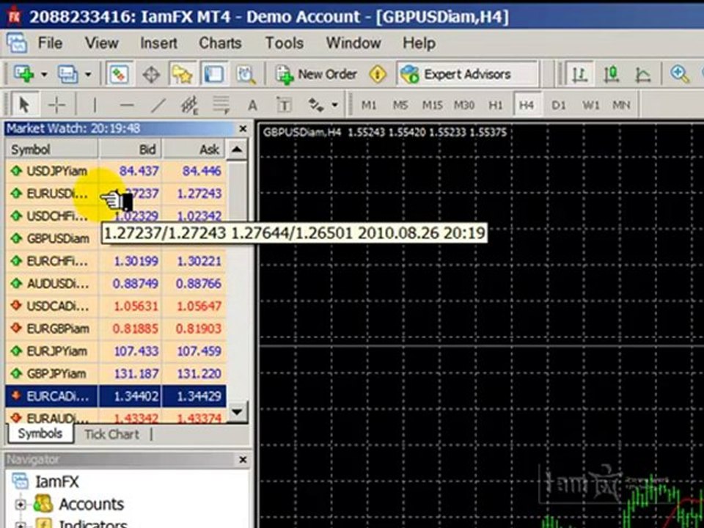The width and height of the screenshot is (704, 528).
Task: Open the new chart dropdown arrow
Action: pyautogui.click(x=44, y=74)
